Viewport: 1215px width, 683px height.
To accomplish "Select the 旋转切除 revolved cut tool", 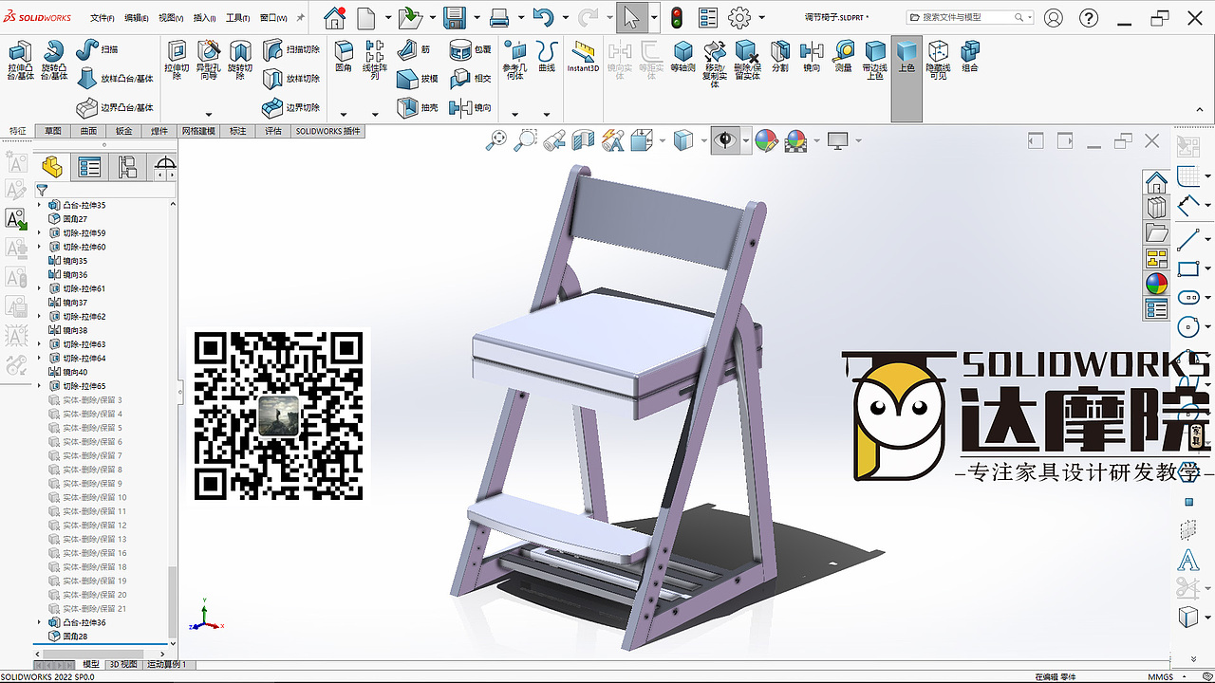I will [x=240, y=59].
